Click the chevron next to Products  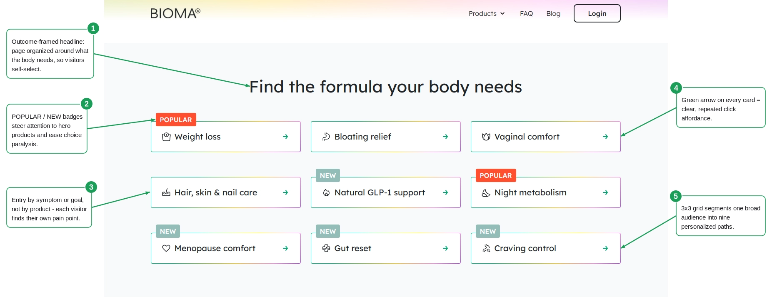coord(502,13)
